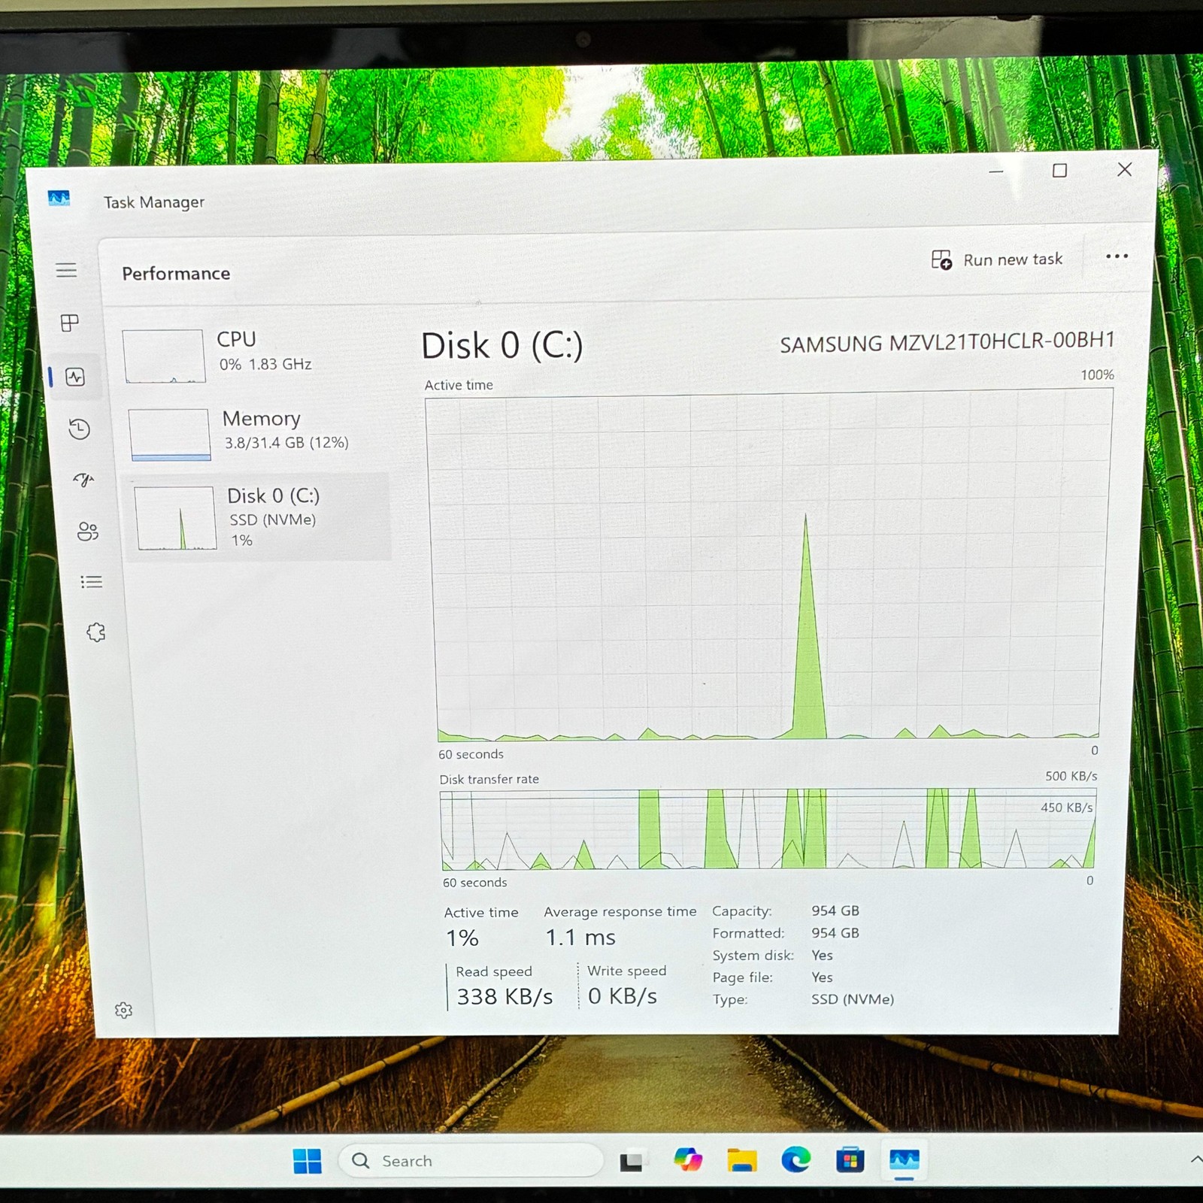Click the 'SAMSUNG MZVL21T0HCLR-00BH1' model text
Image resolution: width=1203 pixels, height=1203 pixels.
pyautogui.click(x=947, y=342)
